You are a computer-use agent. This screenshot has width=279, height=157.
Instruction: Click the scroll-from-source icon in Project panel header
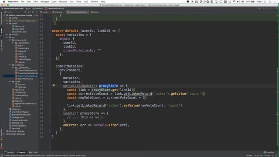tap(25, 12)
